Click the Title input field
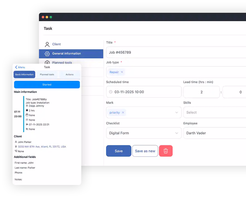Screen dimensions: 246x200 point(176,52)
